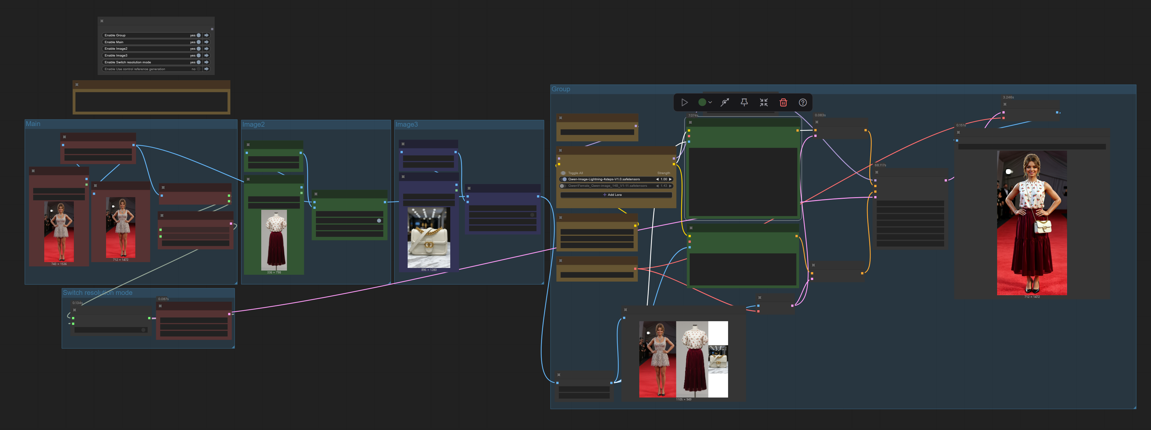This screenshot has height=430, width=1151.
Task: Open node help question-mark icon
Action: [x=803, y=103]
